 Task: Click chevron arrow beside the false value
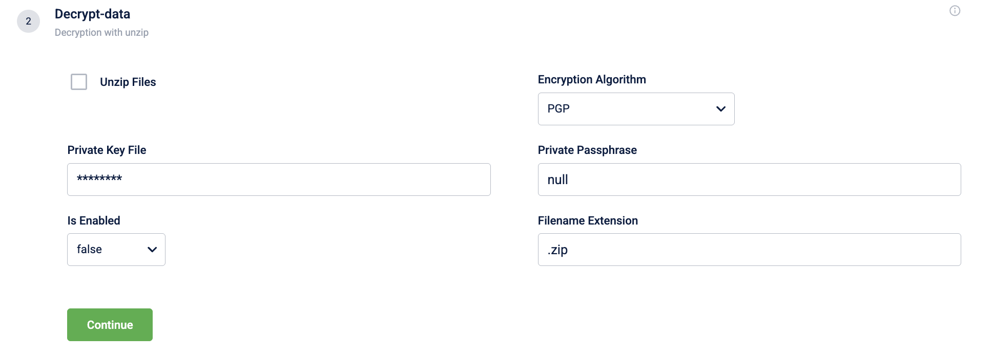pos(152,250)
